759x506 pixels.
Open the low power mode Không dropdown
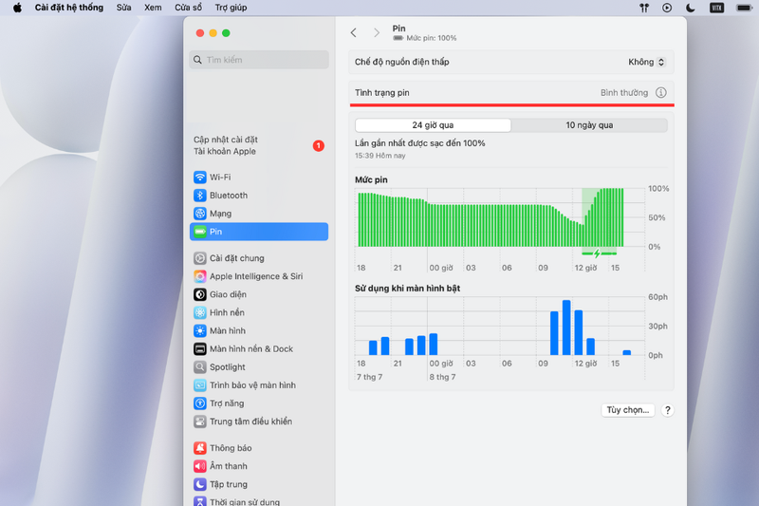pos(647,62)
